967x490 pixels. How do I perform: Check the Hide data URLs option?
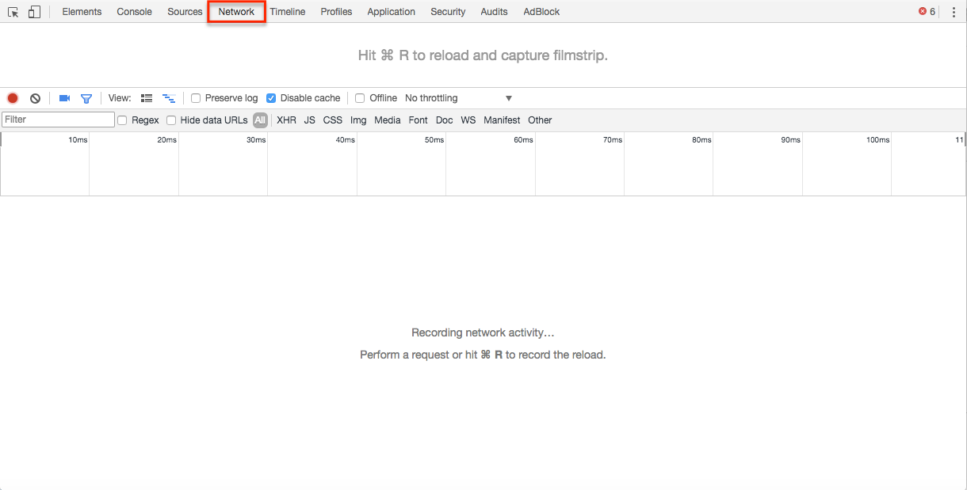point(171,120)
